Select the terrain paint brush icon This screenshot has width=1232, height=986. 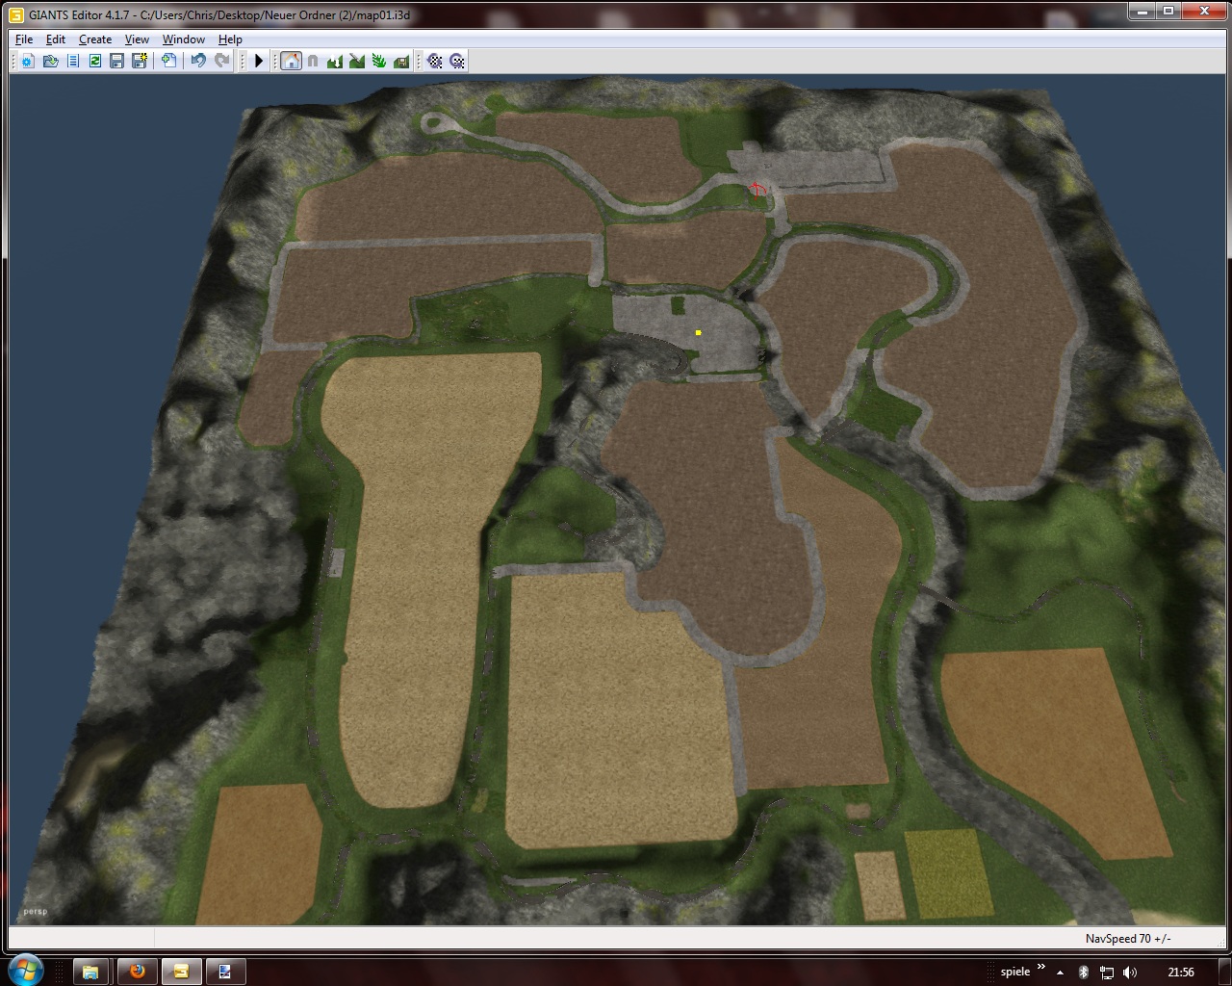coord(357,61)
